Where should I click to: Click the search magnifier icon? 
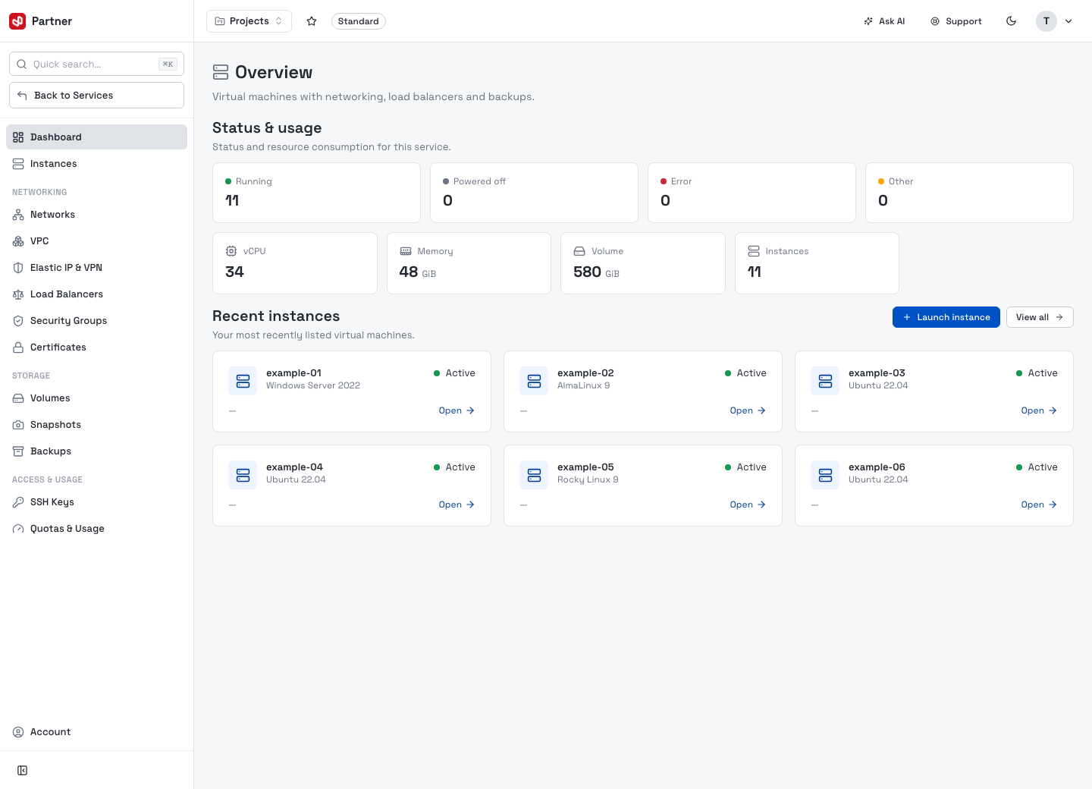click(x=22, y=64)
